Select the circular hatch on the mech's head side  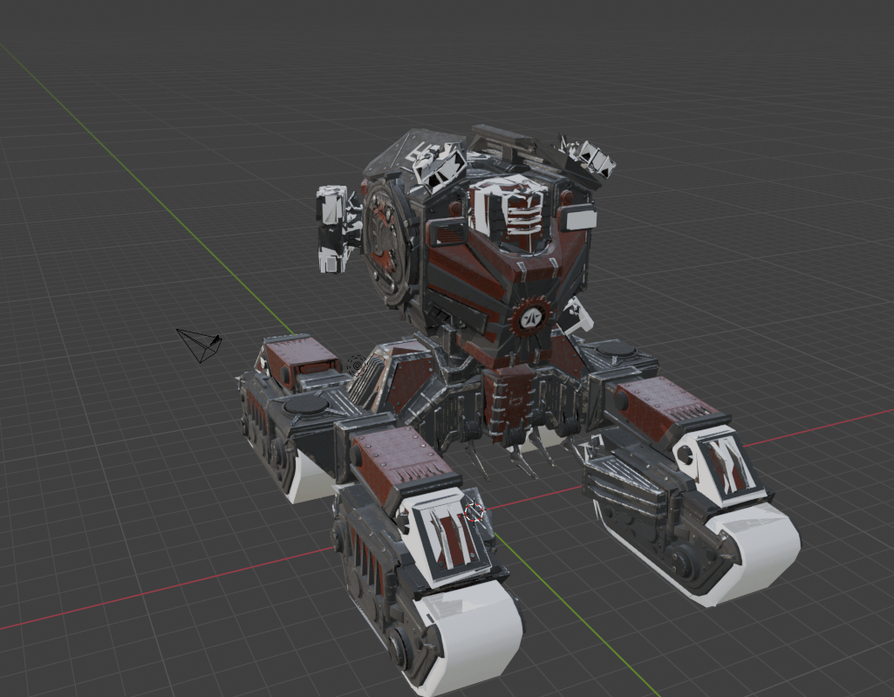pyautogui.click(x=385, y=238)
